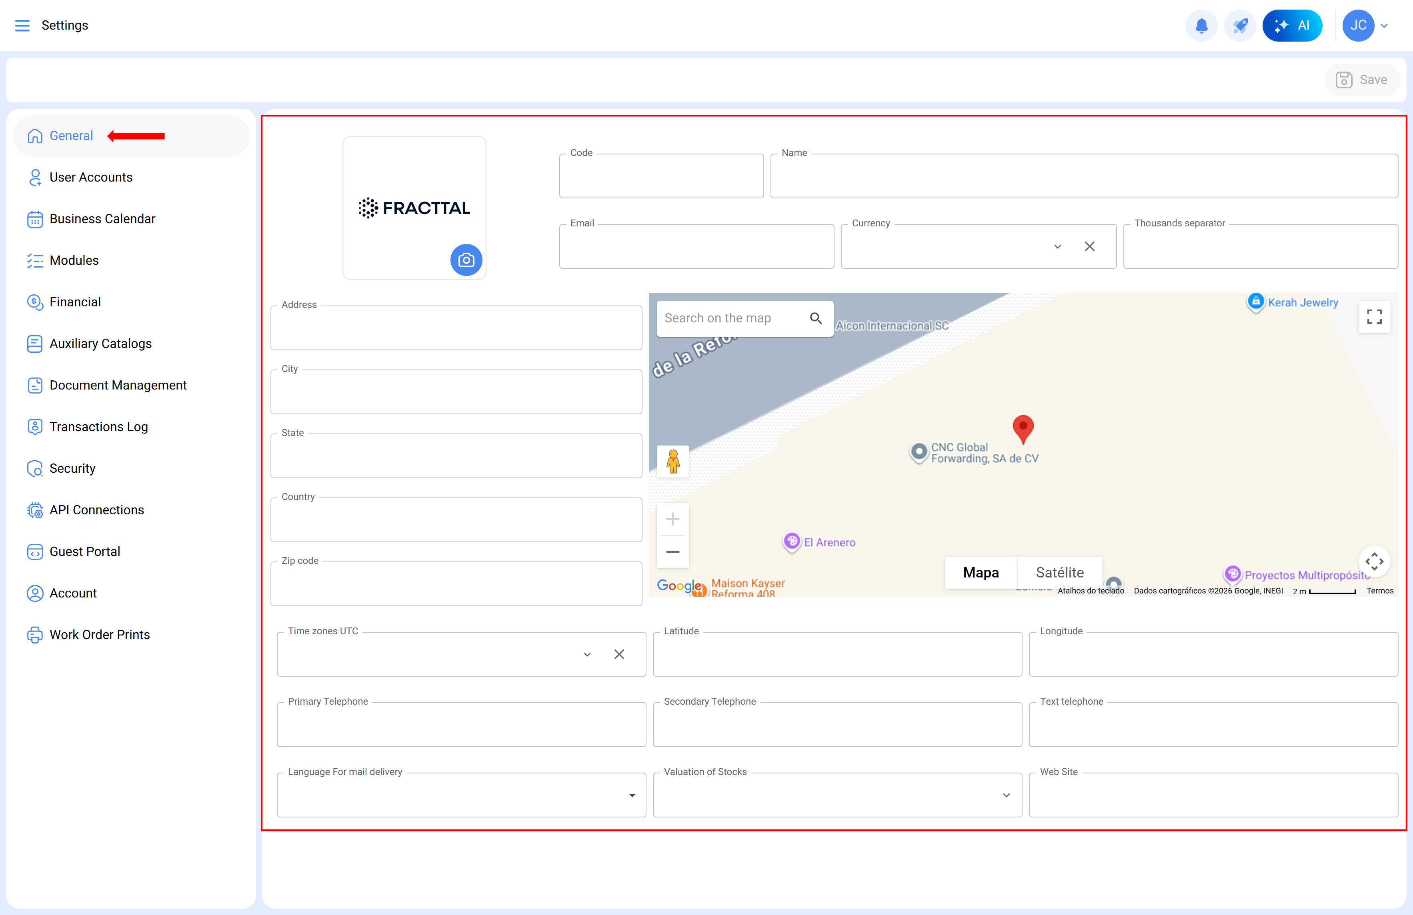Click the Save button
The height and width of the screenshot is (915, 1413).
[1362, 80]
